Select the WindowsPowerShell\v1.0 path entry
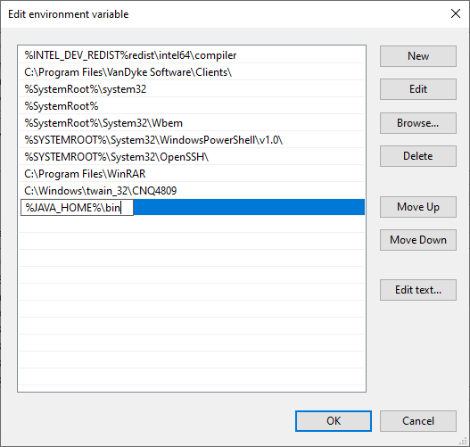 (x=192, y=140)
